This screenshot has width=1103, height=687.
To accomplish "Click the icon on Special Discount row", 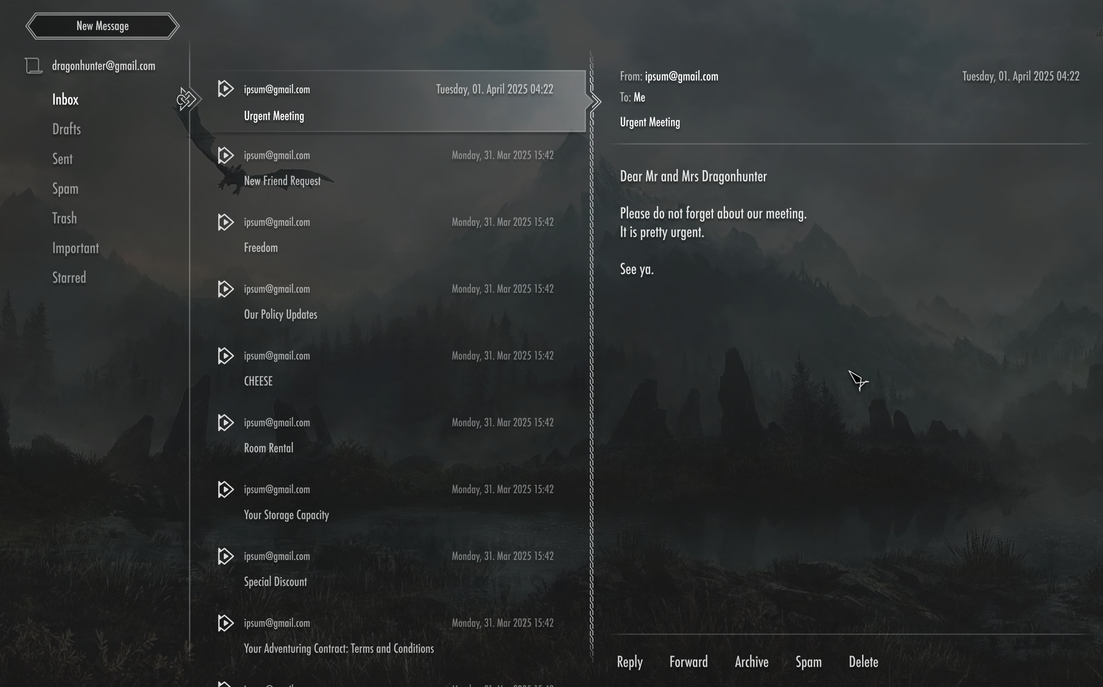I will (225, 556).
